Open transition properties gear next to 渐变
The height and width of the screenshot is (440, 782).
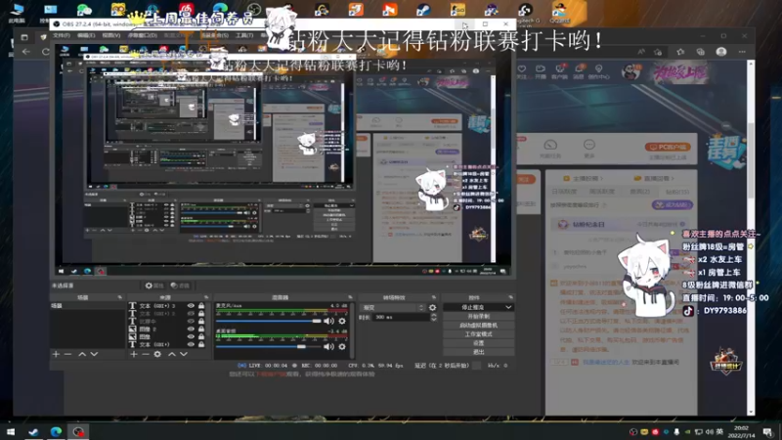pyautogui.click(x=432, y=308)
